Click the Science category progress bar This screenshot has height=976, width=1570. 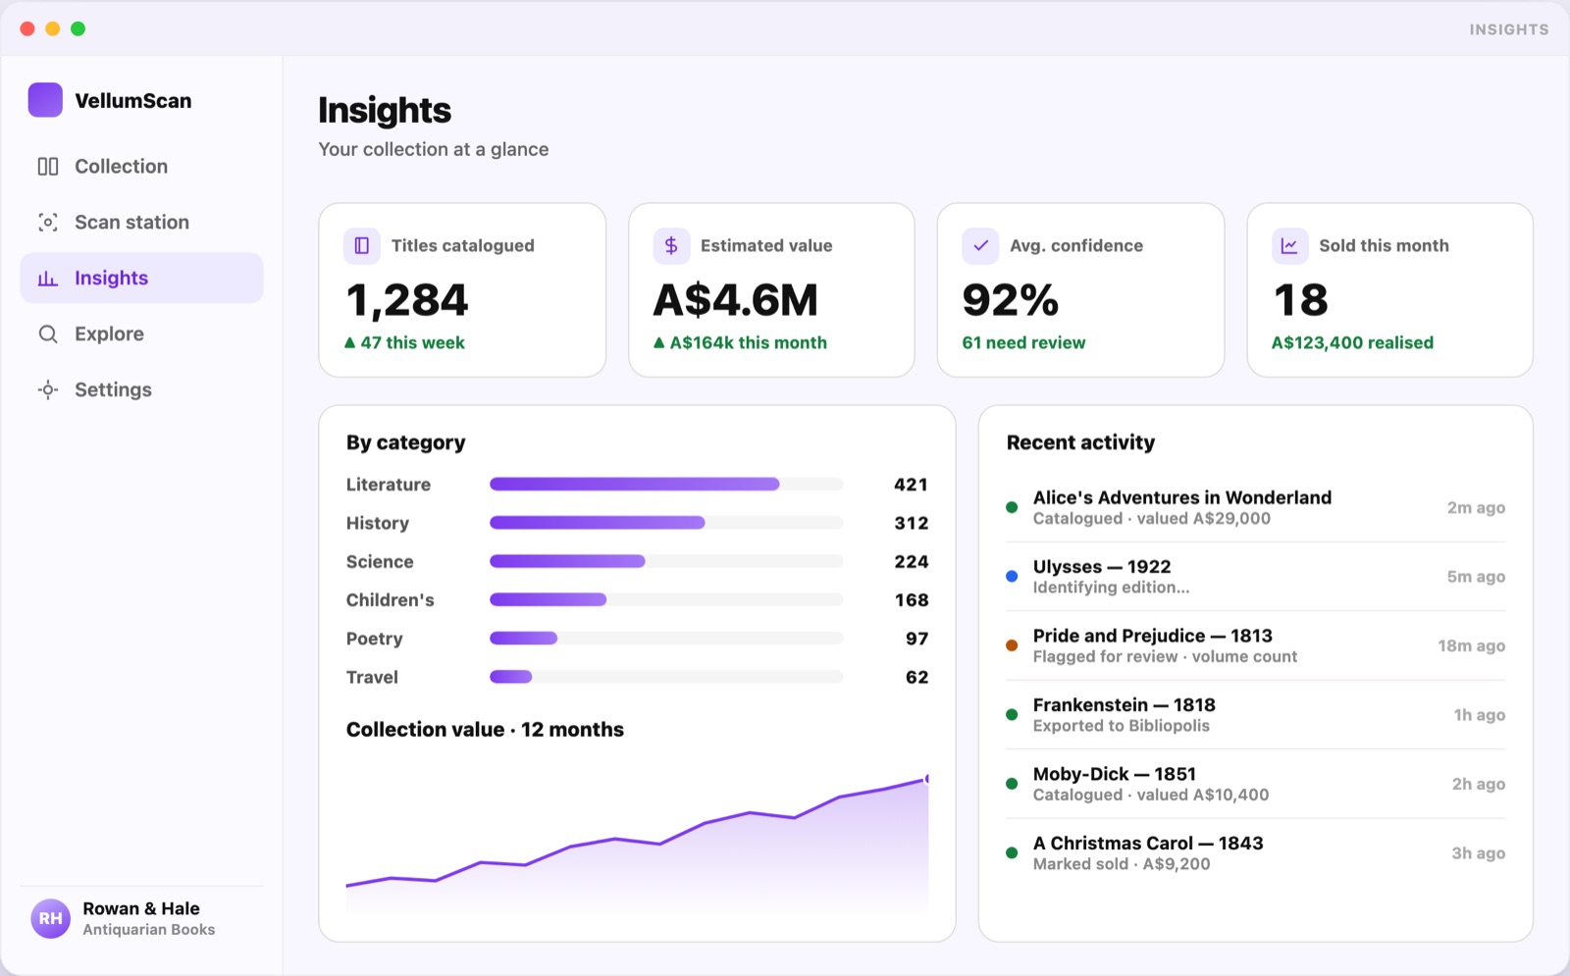pos(666,561)
